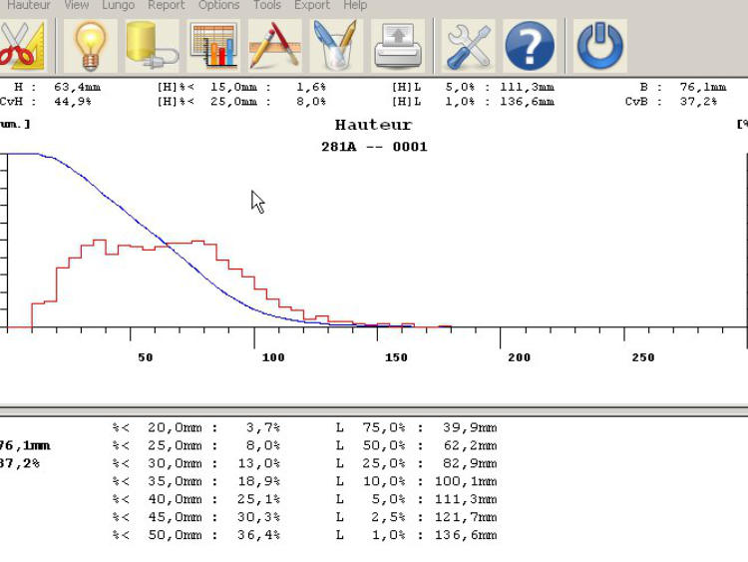This screenshot has height=562, width=748.
Task: Open the Tools menu
Action: [266, 5]
